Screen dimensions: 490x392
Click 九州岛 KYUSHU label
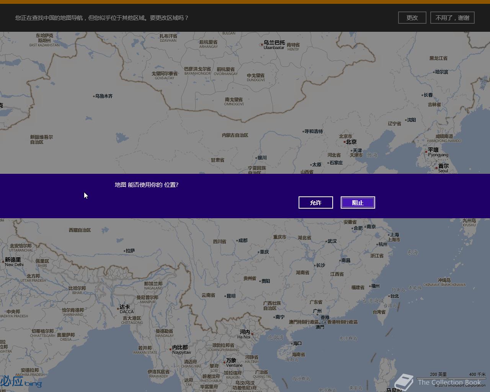pos(469,222)
